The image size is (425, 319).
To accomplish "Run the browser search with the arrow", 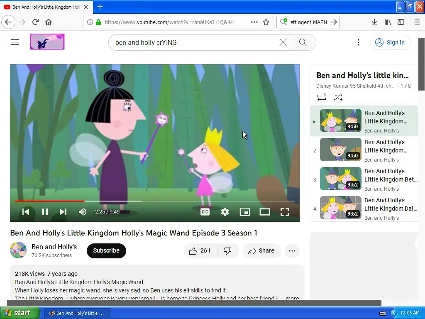I will click(x=334, y=22).
